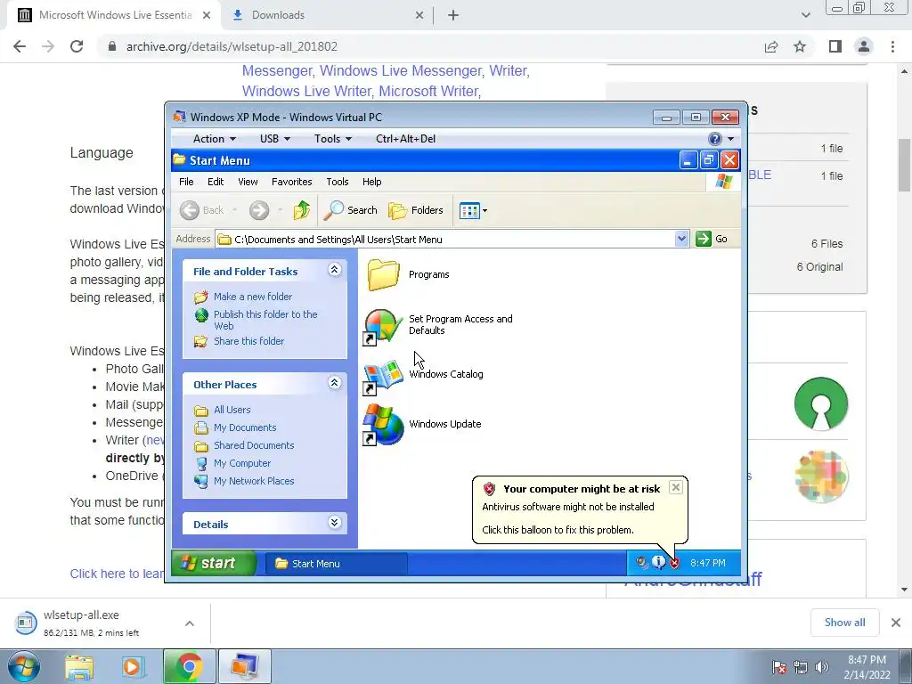The width and height of the screenshot is (912, 684).
Task: Click Show all downloads button
Action: 844,623
